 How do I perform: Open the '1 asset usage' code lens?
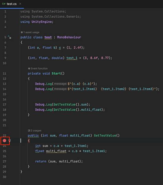[x=31, y=32]
